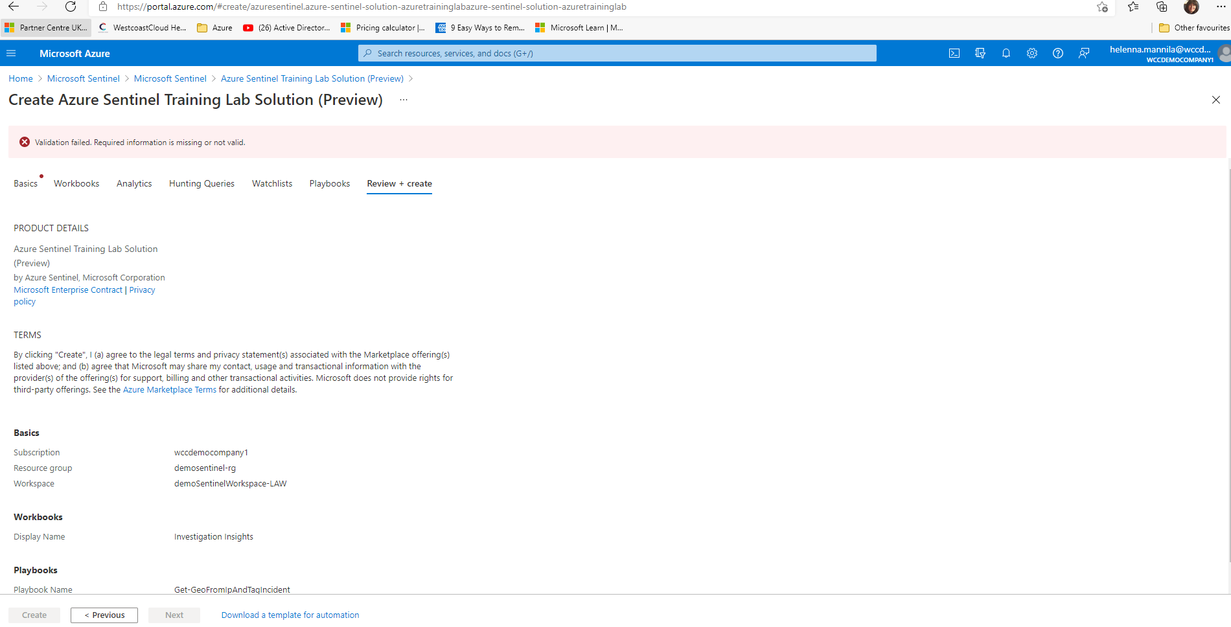Open Edge Collections

1161,7
